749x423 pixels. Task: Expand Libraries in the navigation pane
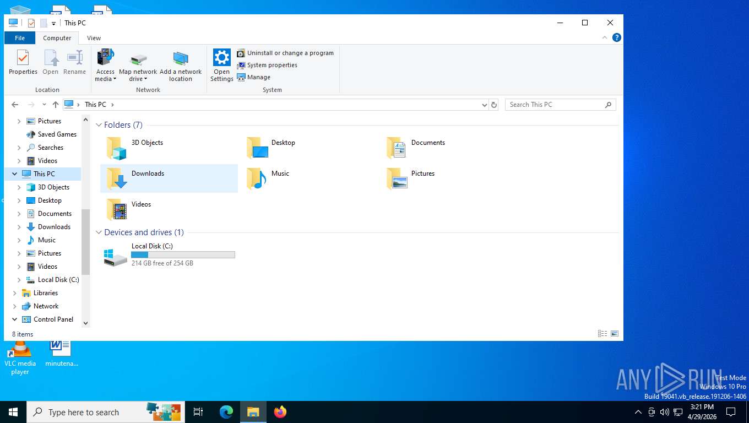coord(15,293)
